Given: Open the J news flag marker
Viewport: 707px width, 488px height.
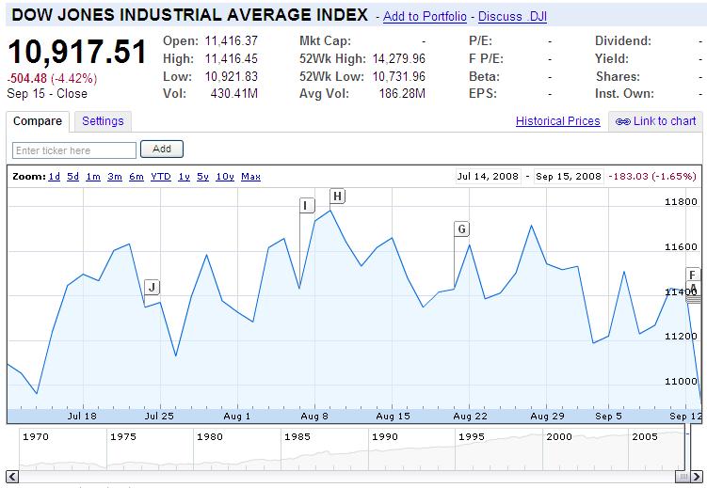Looking at the screenshot, I should 152,288.
